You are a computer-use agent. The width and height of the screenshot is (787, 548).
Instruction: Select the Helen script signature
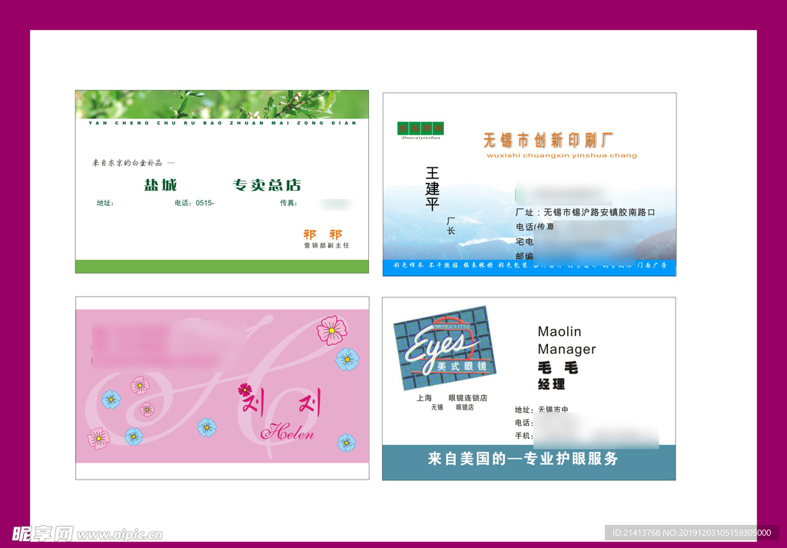tap(287, 433)
